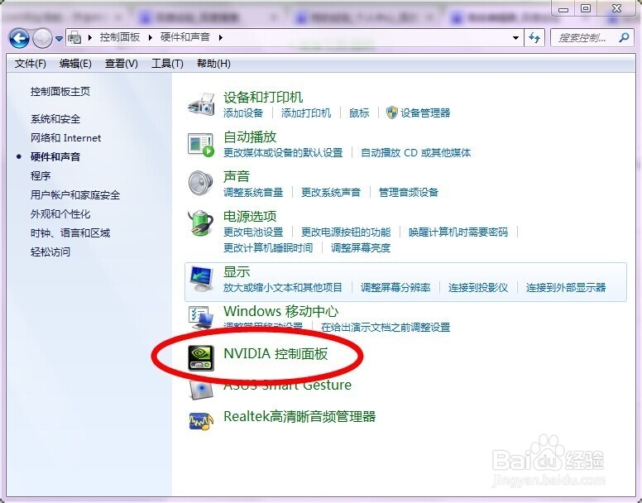Click the 添加打印机 link
This screenshot has height=503, width=642.
[x=306, y=113]
